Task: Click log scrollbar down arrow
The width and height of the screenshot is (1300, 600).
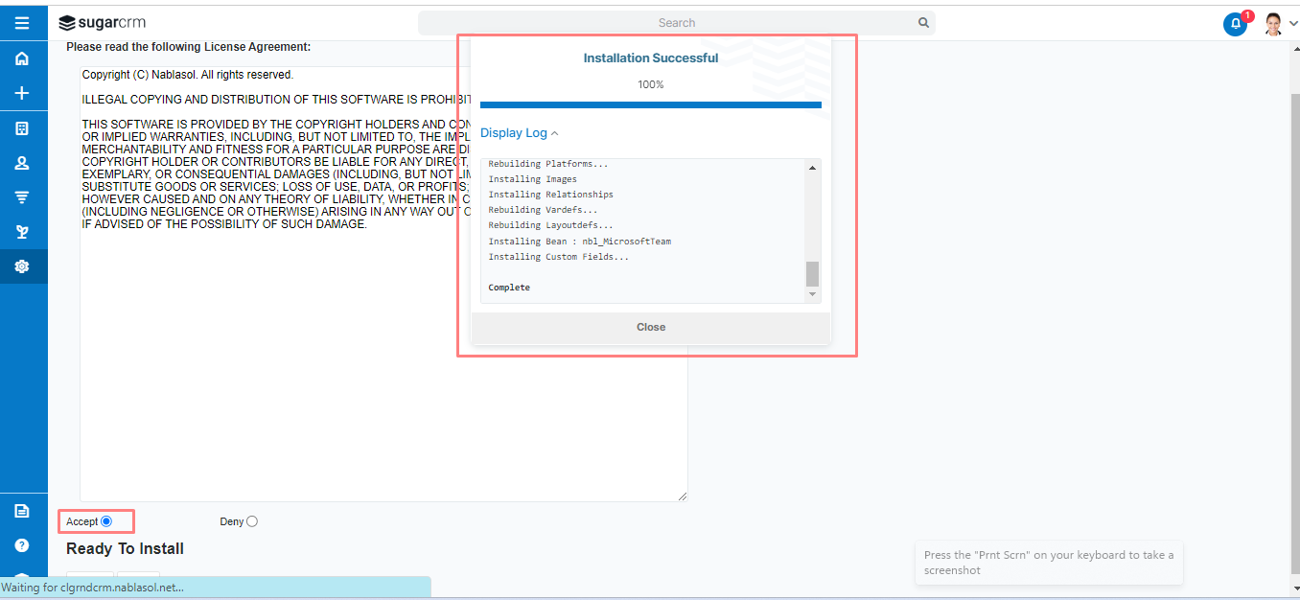Action: coord(813,294)
